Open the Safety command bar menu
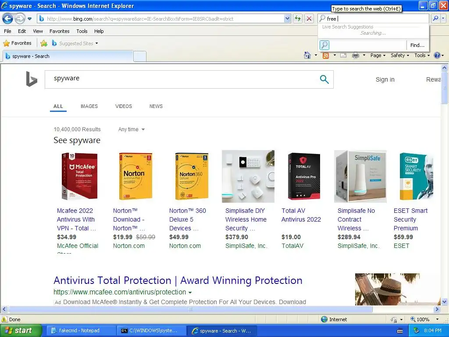 click(x=400, y=55)
